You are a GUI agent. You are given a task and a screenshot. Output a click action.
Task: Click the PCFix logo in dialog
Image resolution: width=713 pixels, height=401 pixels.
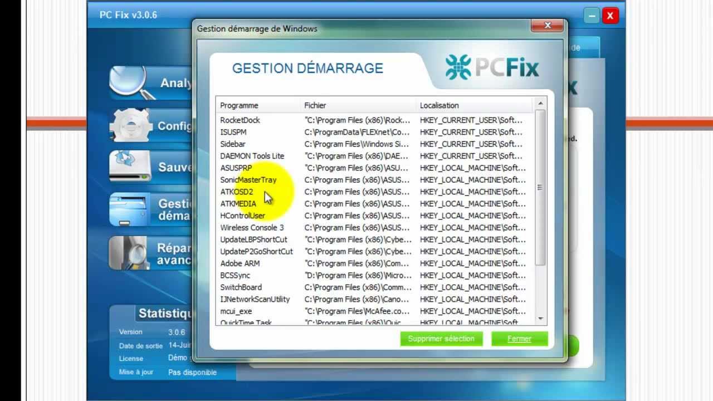[492, 68]
